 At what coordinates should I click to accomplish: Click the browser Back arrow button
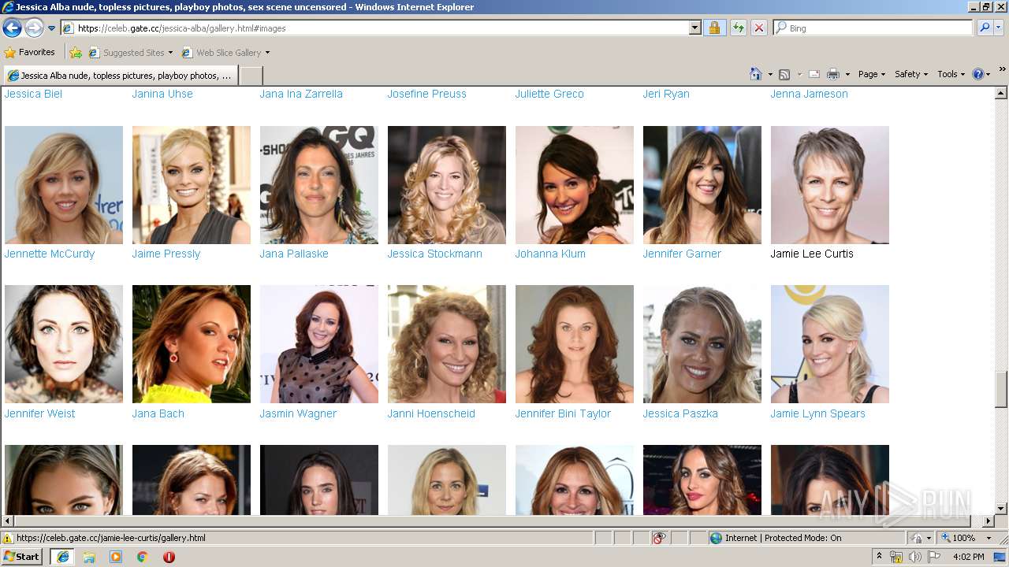[13, 28]
